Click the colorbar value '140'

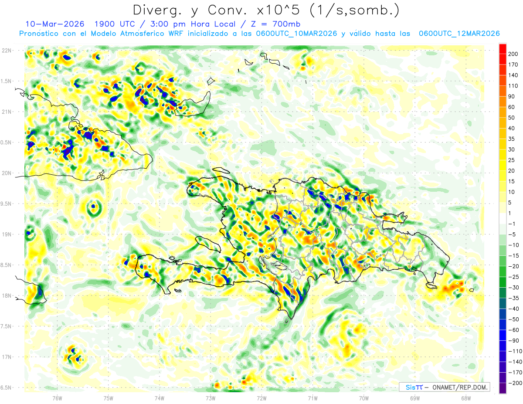point(513,75)
